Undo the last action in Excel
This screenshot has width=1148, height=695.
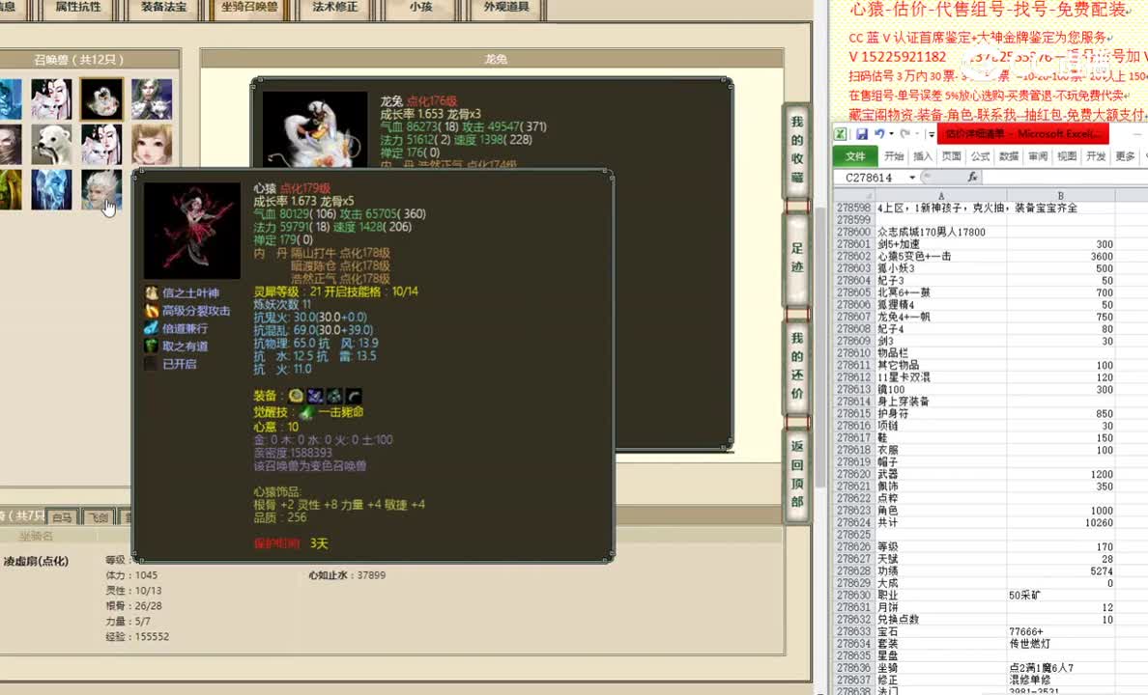[879, 134]
